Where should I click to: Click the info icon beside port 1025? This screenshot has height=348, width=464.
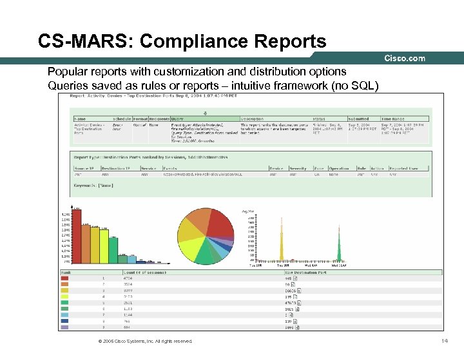(x=297, y=309)
